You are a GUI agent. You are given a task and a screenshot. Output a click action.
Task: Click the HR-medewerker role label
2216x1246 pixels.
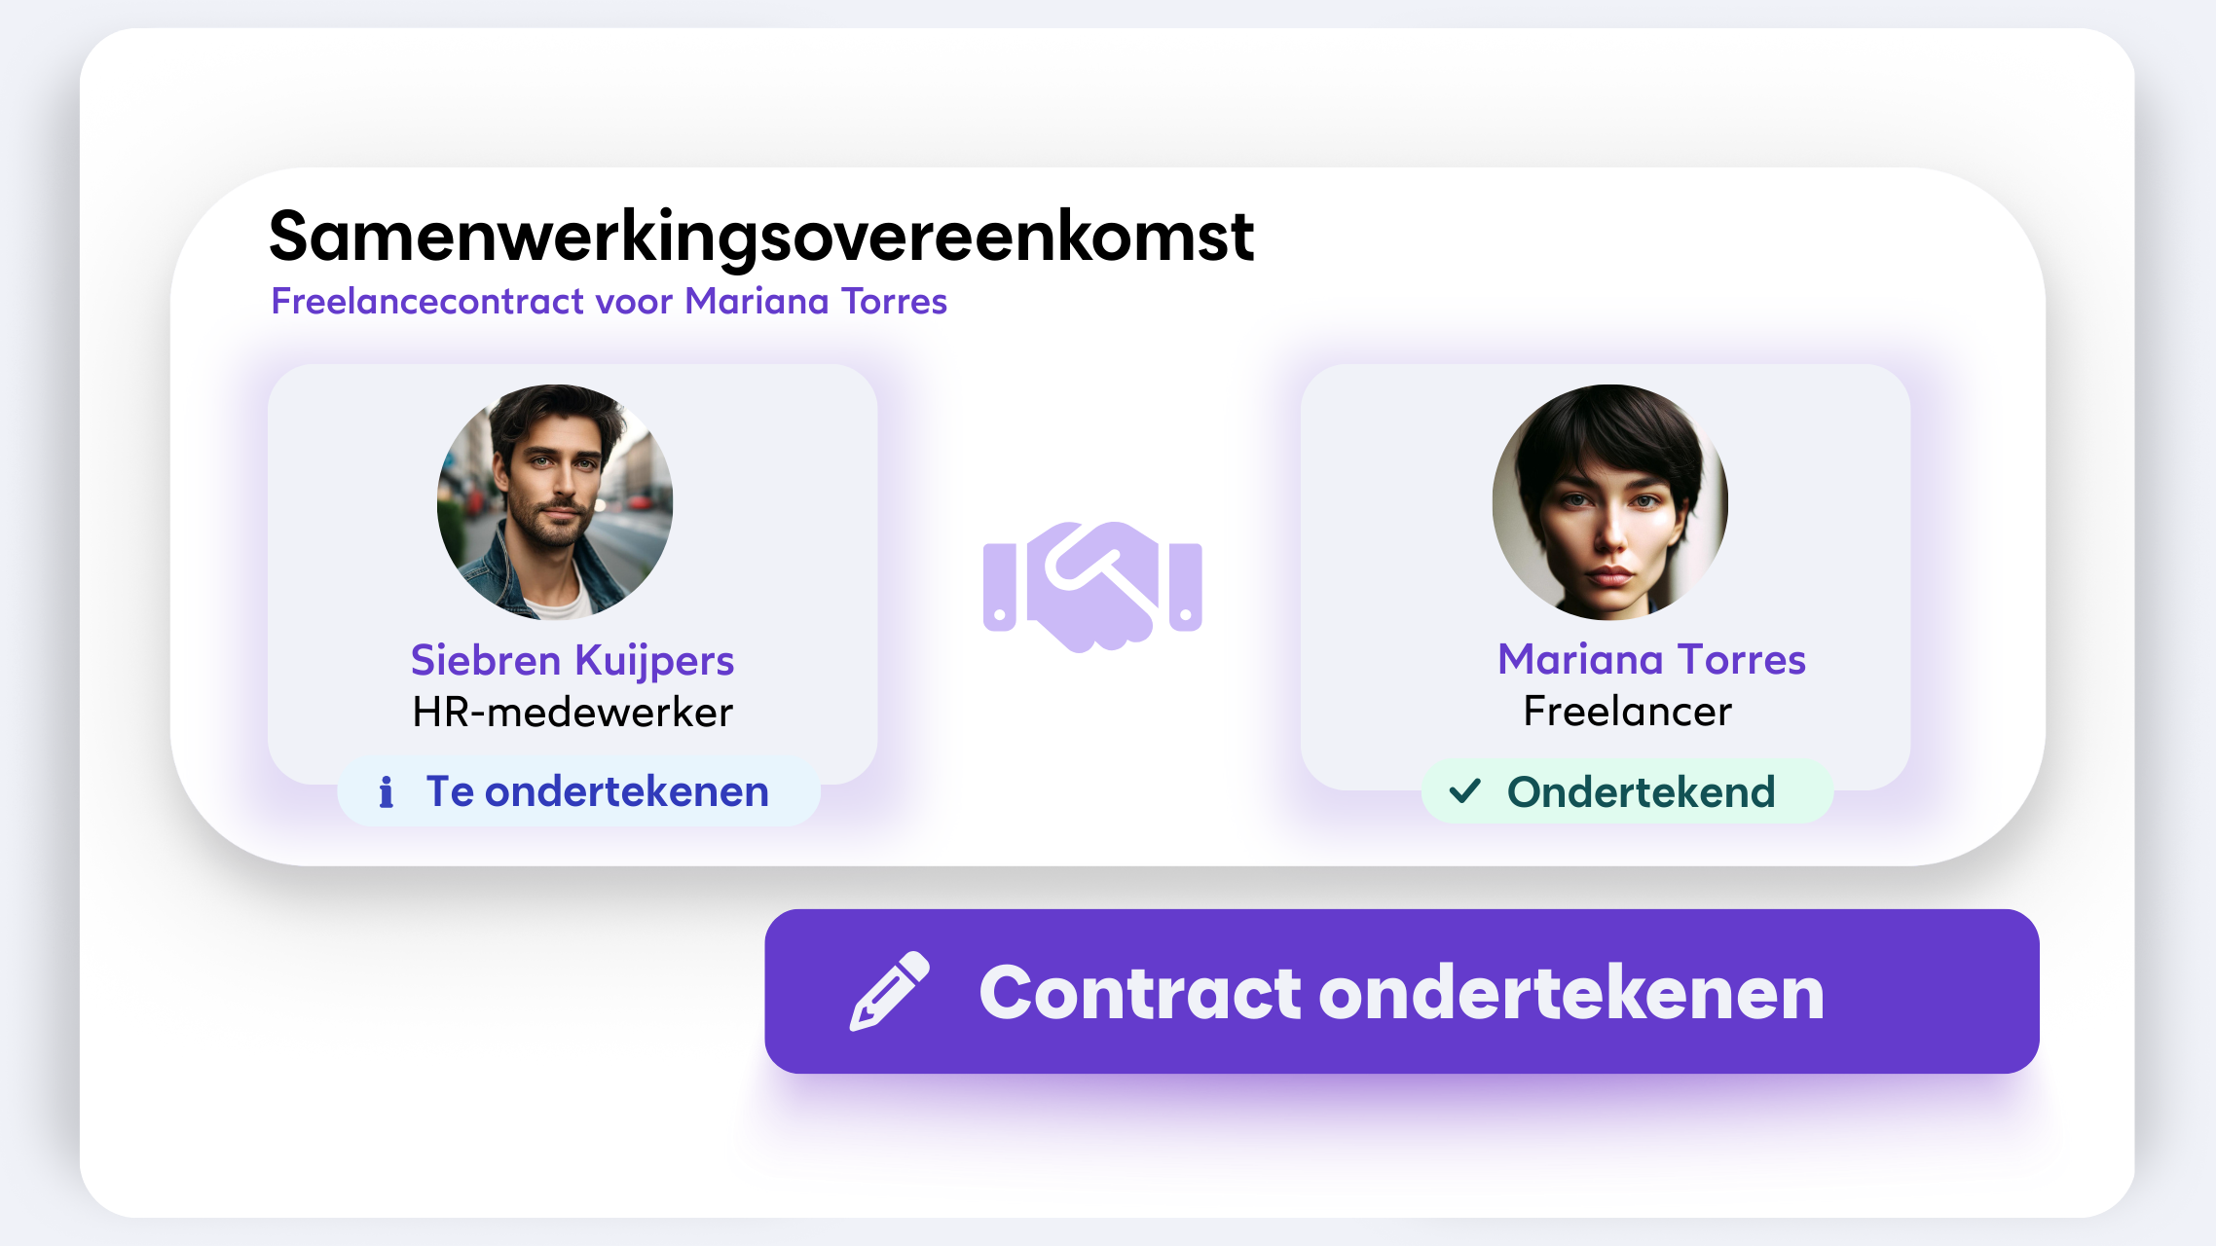click(x=572, y=713)
